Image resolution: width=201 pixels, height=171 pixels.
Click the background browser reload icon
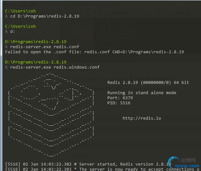(x=24, y=5)
